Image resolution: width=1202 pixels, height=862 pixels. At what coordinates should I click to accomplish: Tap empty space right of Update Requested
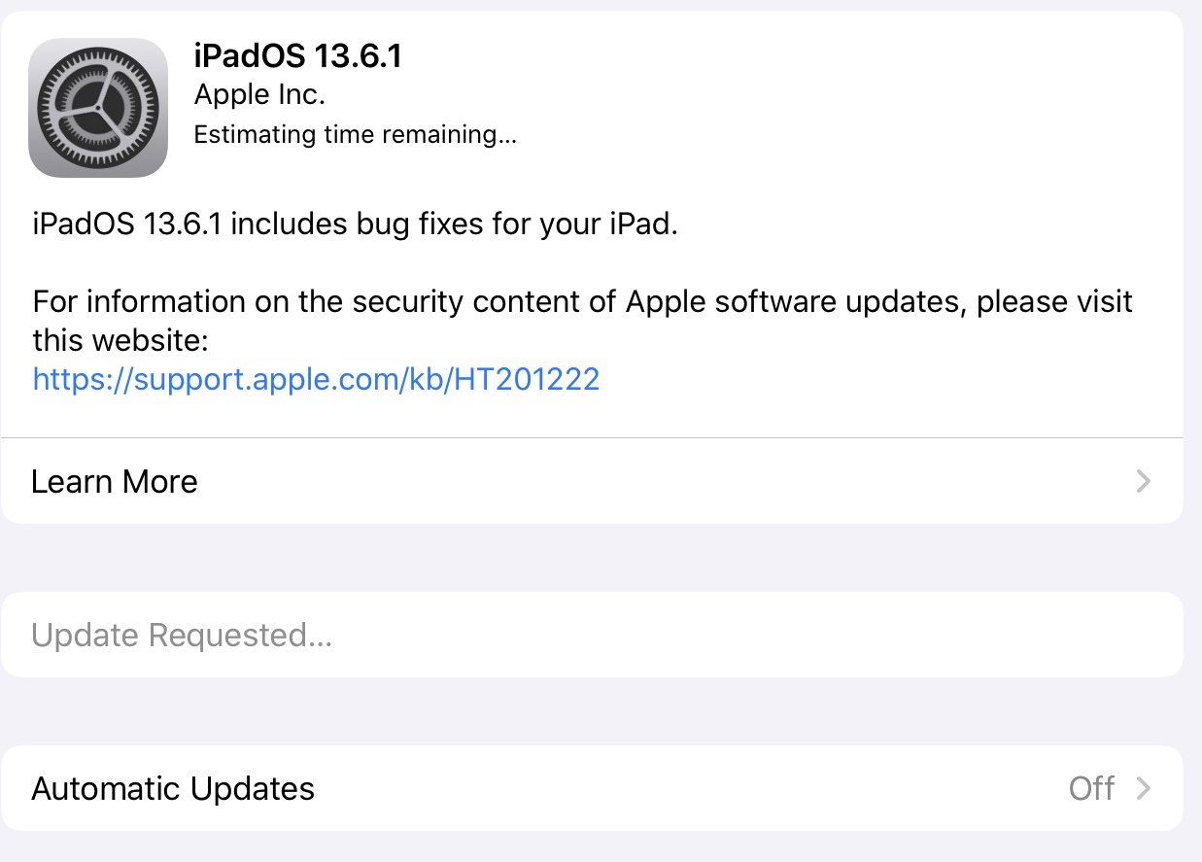(777, 636)
